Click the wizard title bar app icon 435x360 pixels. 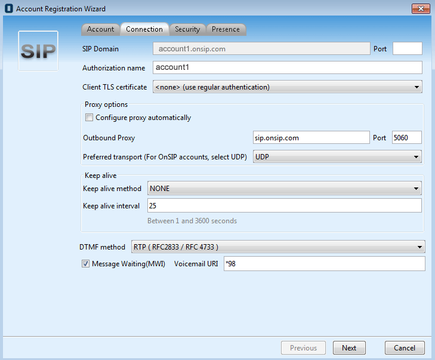(9, 8)
